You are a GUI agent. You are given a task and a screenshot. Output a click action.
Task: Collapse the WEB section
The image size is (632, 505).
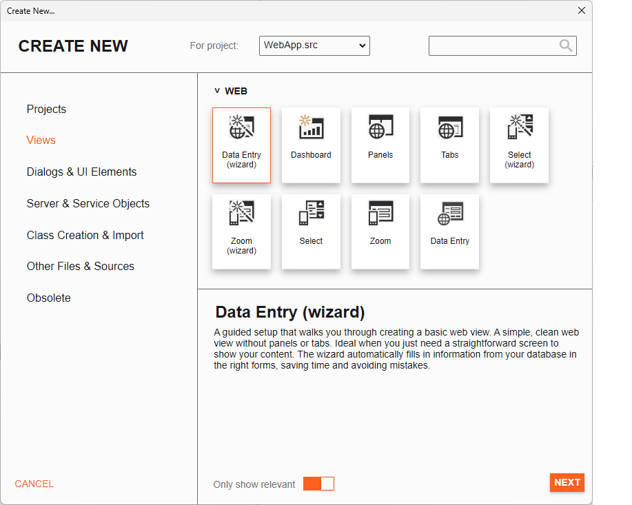point(217,91)
